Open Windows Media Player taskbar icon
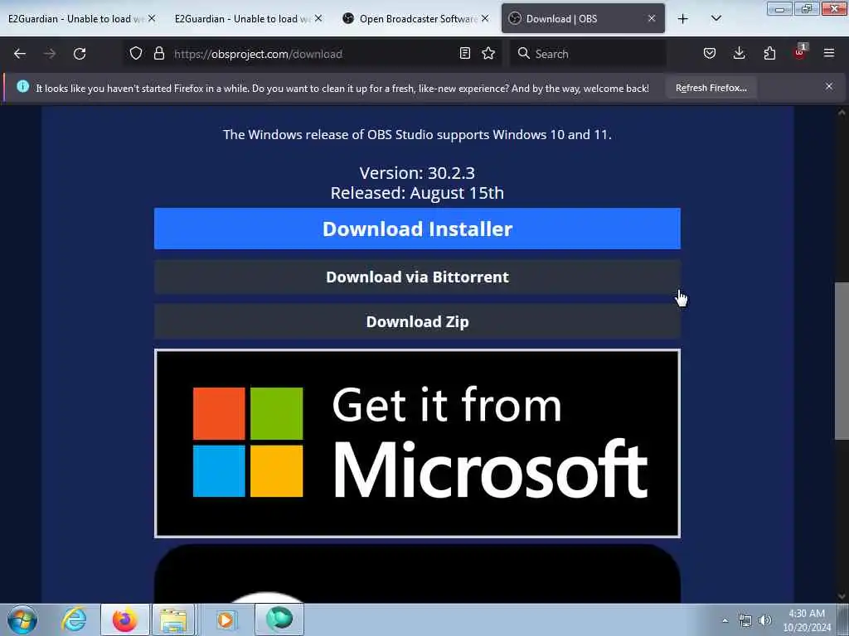The height and width of the screenshot is (636, 849). (226, 619)
